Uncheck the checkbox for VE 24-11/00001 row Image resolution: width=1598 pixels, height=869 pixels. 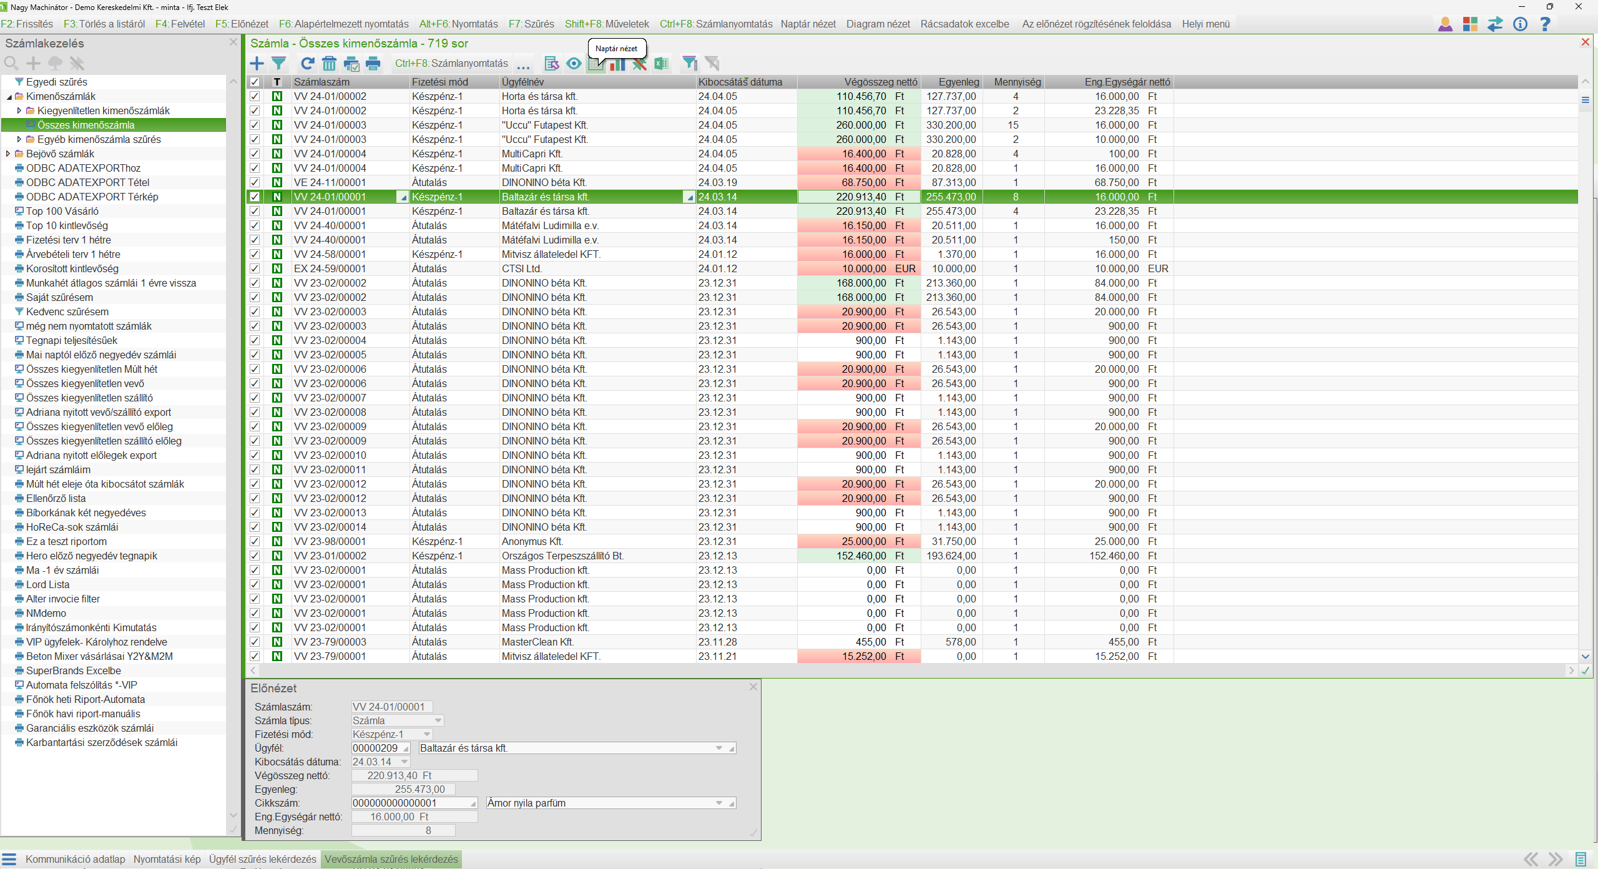click(255, 182)
